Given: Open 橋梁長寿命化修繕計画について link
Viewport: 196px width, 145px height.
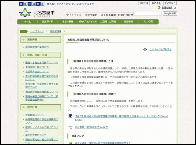Looking at the screenshot, I should 42,92.
